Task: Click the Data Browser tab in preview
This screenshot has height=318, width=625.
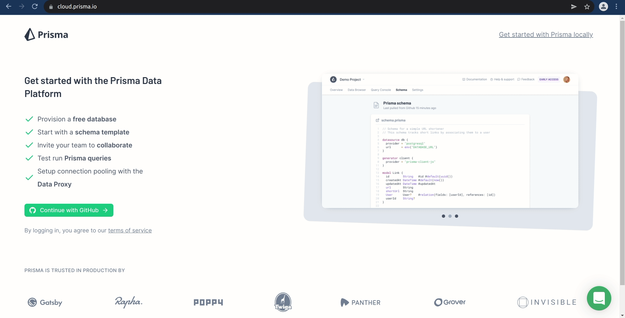Action: click(x=357, y=90)
